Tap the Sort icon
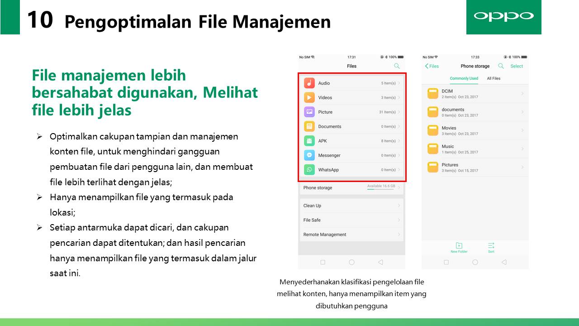The width and height of the screenshot is (579, 326). [x=491, y=246]
